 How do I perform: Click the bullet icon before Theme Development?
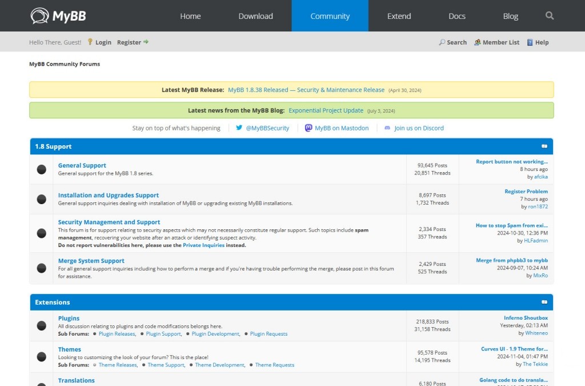[191, 365]
